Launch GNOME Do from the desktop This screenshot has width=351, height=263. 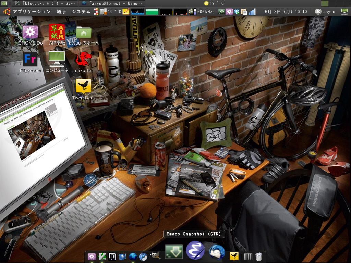(x=30, y=32)
